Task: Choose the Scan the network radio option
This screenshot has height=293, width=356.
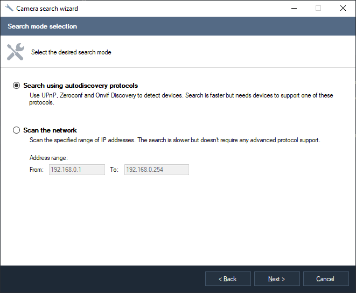Action: 17,130
